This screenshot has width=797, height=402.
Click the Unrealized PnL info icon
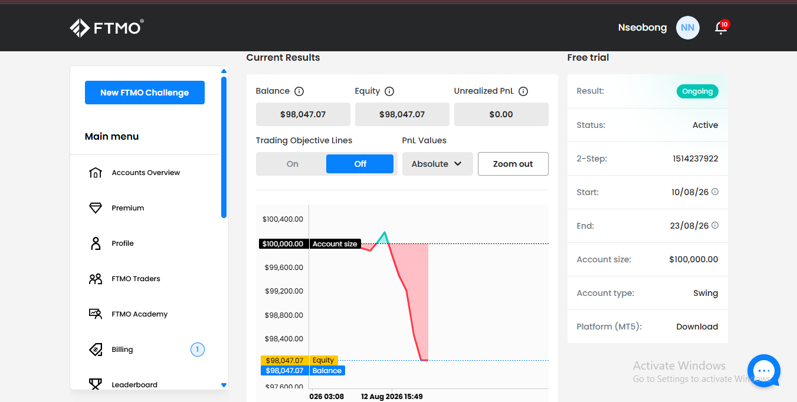tap(523, 91)
